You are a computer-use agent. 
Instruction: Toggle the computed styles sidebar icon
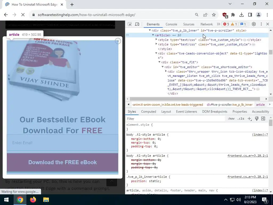tap(263, 119)
